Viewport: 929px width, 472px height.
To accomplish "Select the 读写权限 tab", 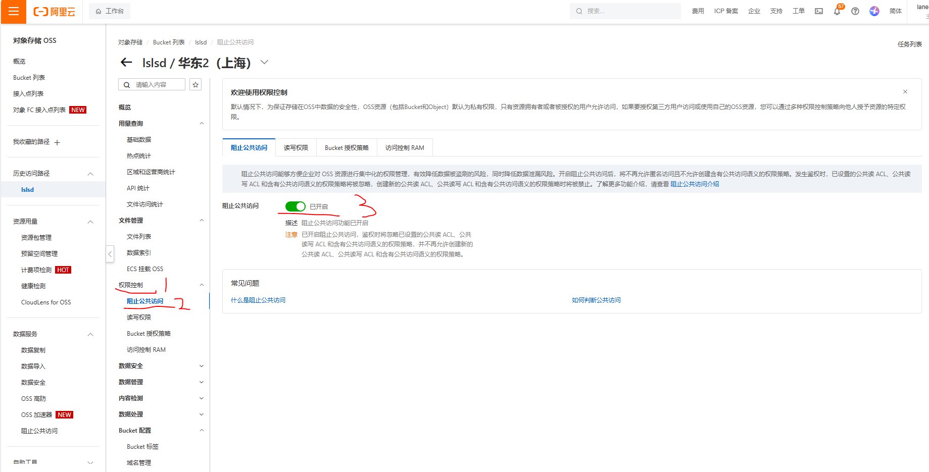I will [x=296, y=148].
